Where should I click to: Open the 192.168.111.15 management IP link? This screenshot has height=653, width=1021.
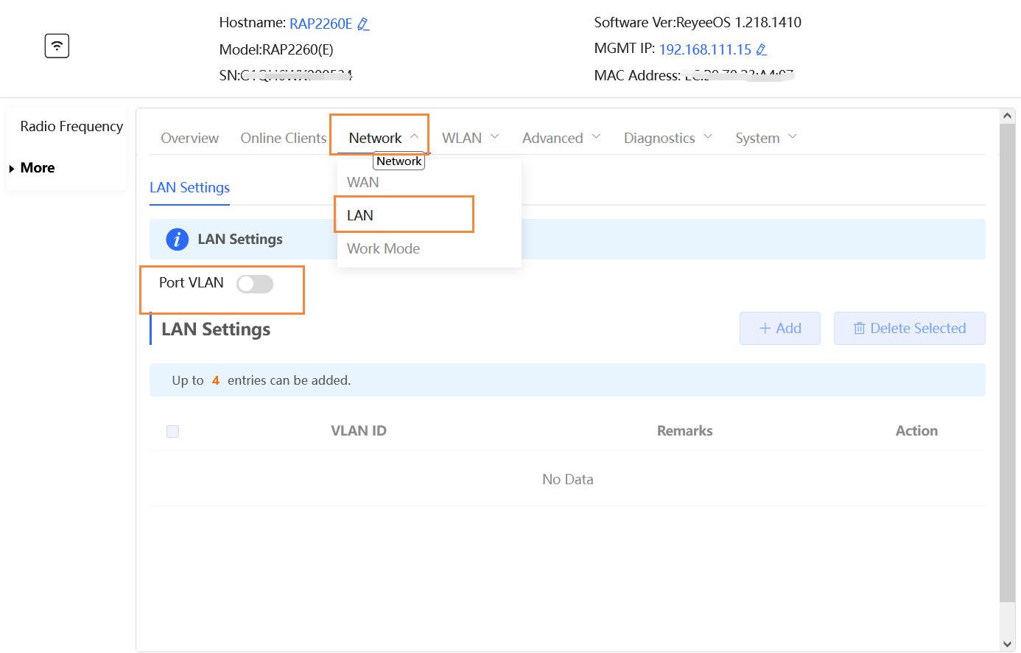tap(704, 49)
